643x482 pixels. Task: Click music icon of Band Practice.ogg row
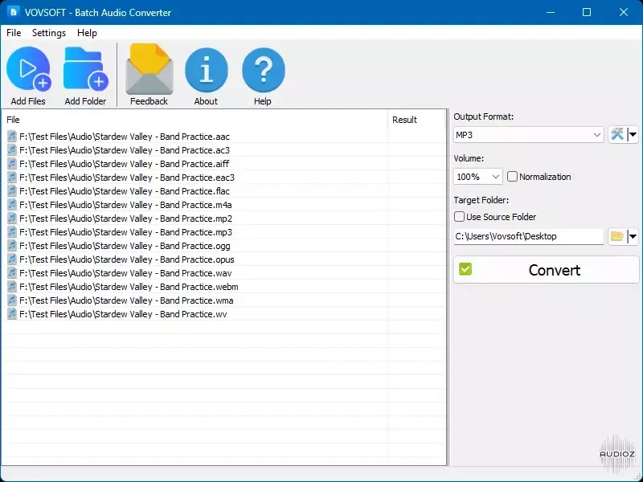click(12, 246)
